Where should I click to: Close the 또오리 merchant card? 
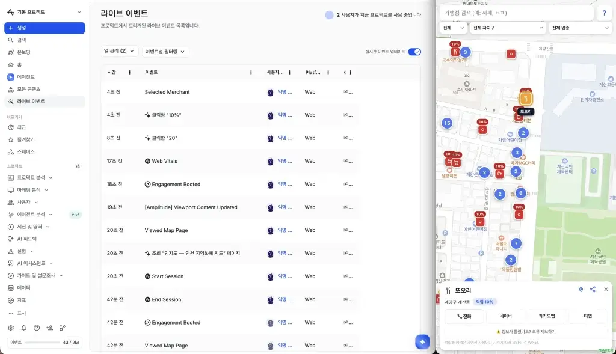coord(606,289)
